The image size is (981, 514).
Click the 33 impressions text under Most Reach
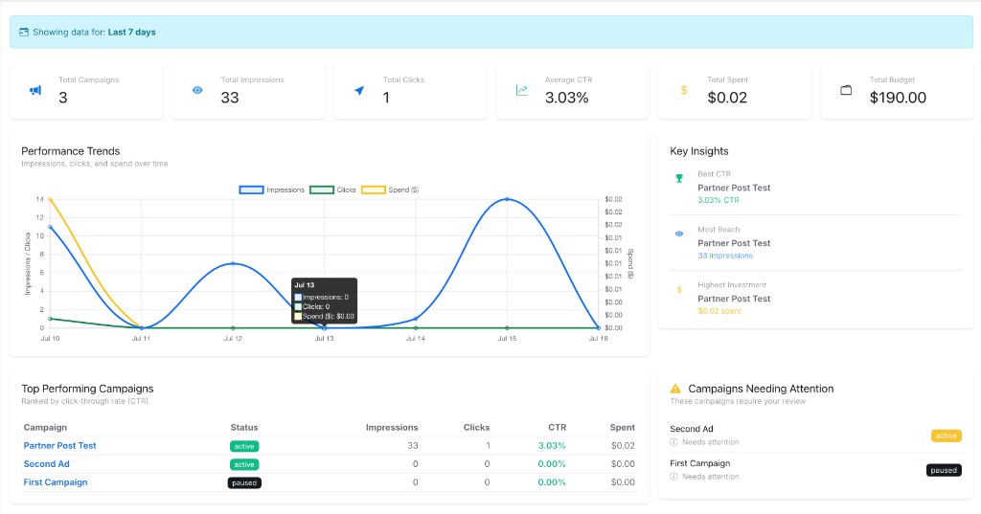pyautogui.click(x=725, y=256)
